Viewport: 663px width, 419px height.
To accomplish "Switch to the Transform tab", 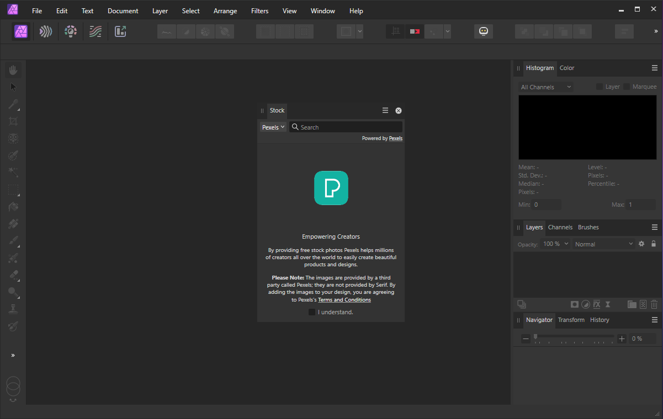I will [571, 320].
